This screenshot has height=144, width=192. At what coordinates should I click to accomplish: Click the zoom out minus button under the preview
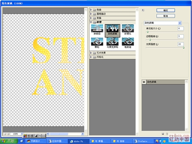pos(5,134)
